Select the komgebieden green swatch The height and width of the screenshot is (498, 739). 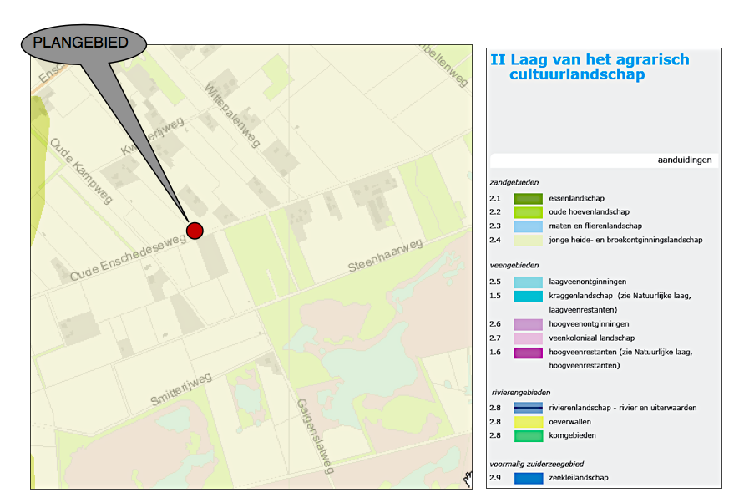528,436
